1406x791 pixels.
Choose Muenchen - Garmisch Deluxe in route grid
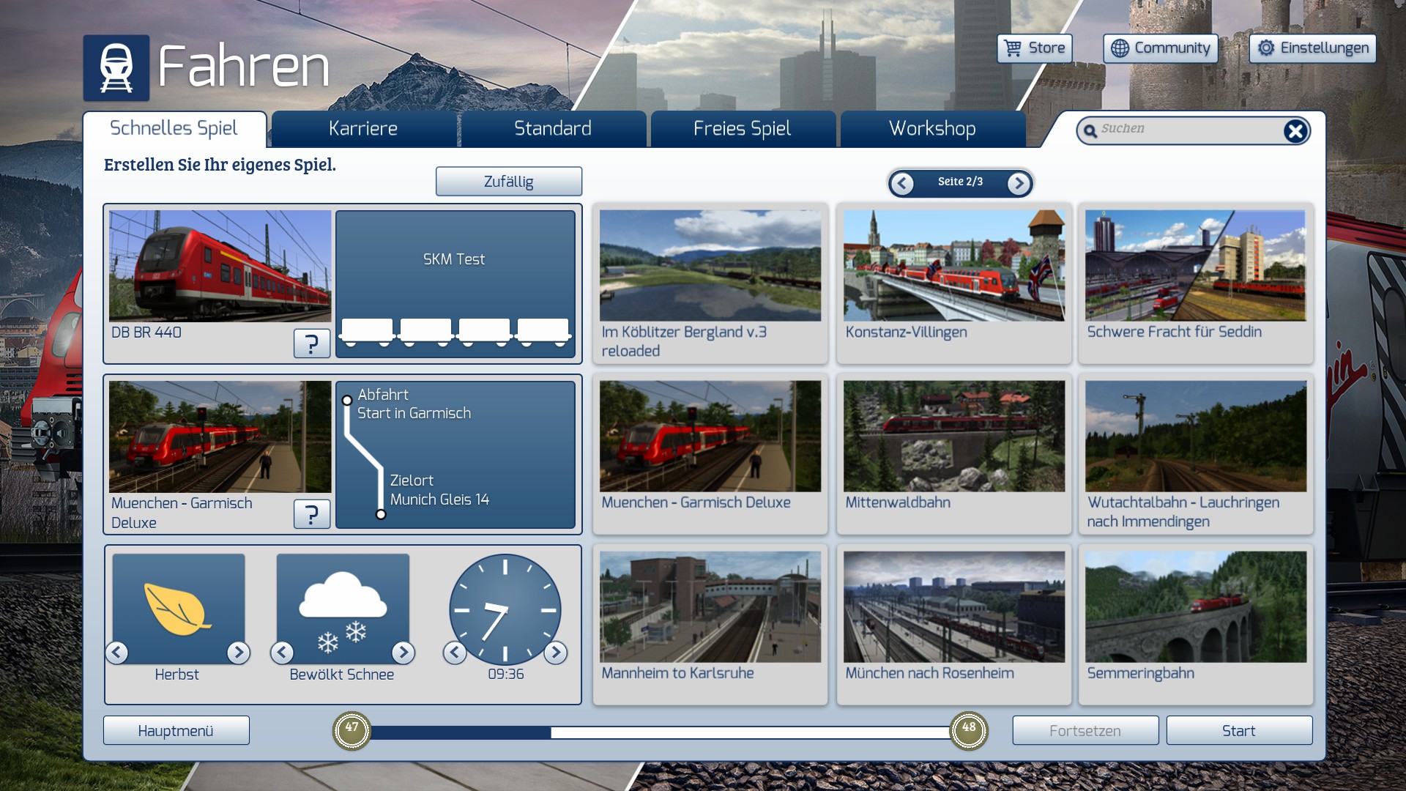coord(710,454)
